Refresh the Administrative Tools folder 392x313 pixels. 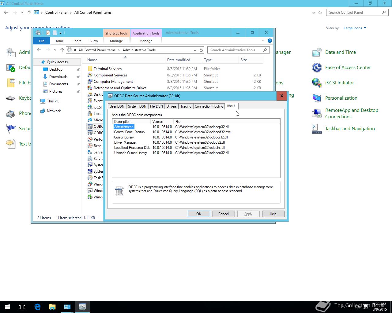click(x=201, y=50)
